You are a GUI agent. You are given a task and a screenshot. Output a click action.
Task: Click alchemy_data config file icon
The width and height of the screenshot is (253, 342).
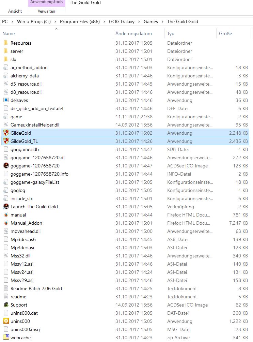pyautogui.click(x=6, y=76)
